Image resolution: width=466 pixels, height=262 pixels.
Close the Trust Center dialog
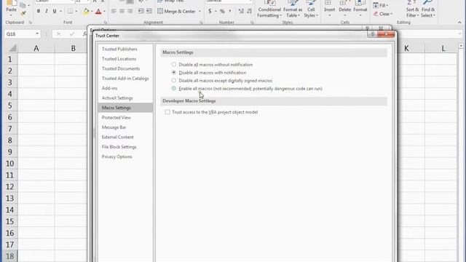pos(386,34)
